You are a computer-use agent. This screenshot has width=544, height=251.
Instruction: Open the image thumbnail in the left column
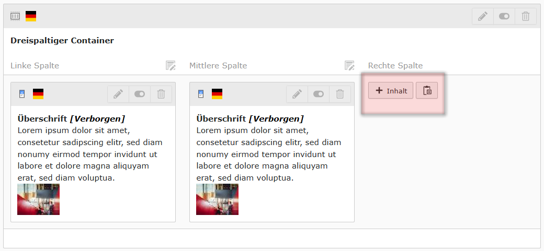click(x=38, y=199)
